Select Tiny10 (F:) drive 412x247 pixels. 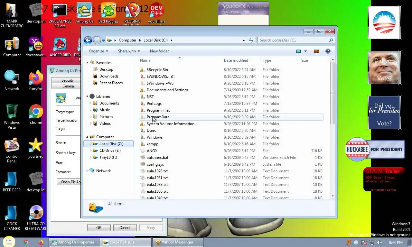click(x=108, y=157)
